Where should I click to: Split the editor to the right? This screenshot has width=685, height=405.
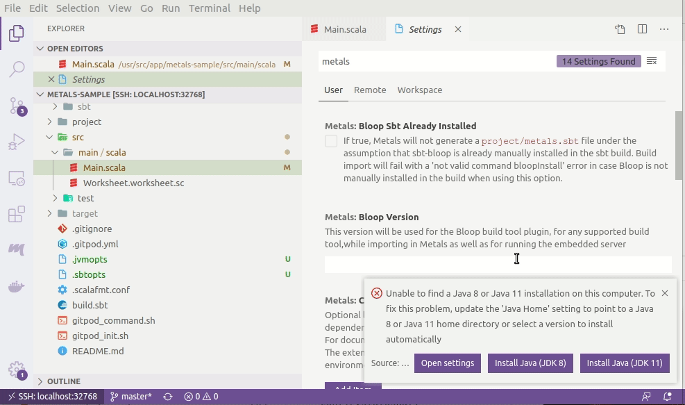click(642, 29)
